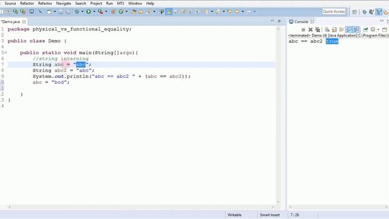
Task: Expand the Debug configurations dropdown arrow
Action: tap(83, 12)
